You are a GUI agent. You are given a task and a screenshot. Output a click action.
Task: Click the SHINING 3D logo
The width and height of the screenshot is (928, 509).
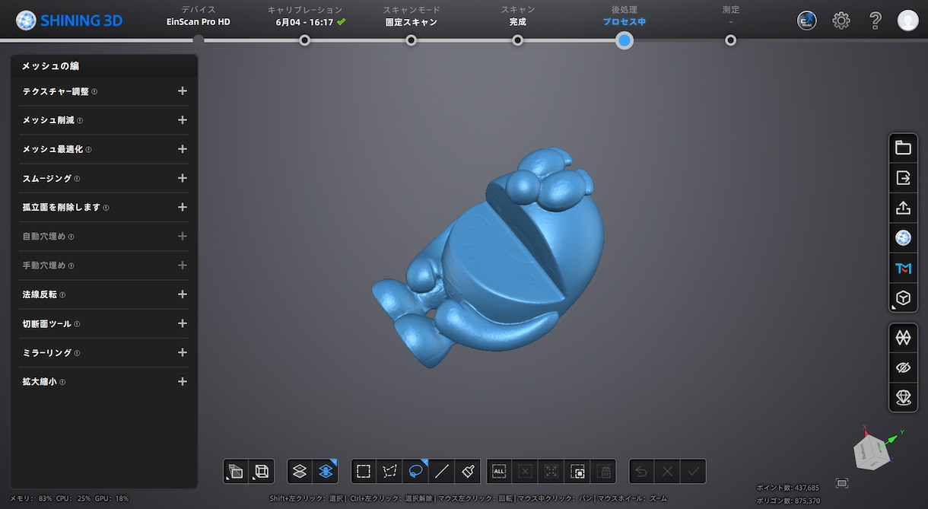[x=69, y=21]
